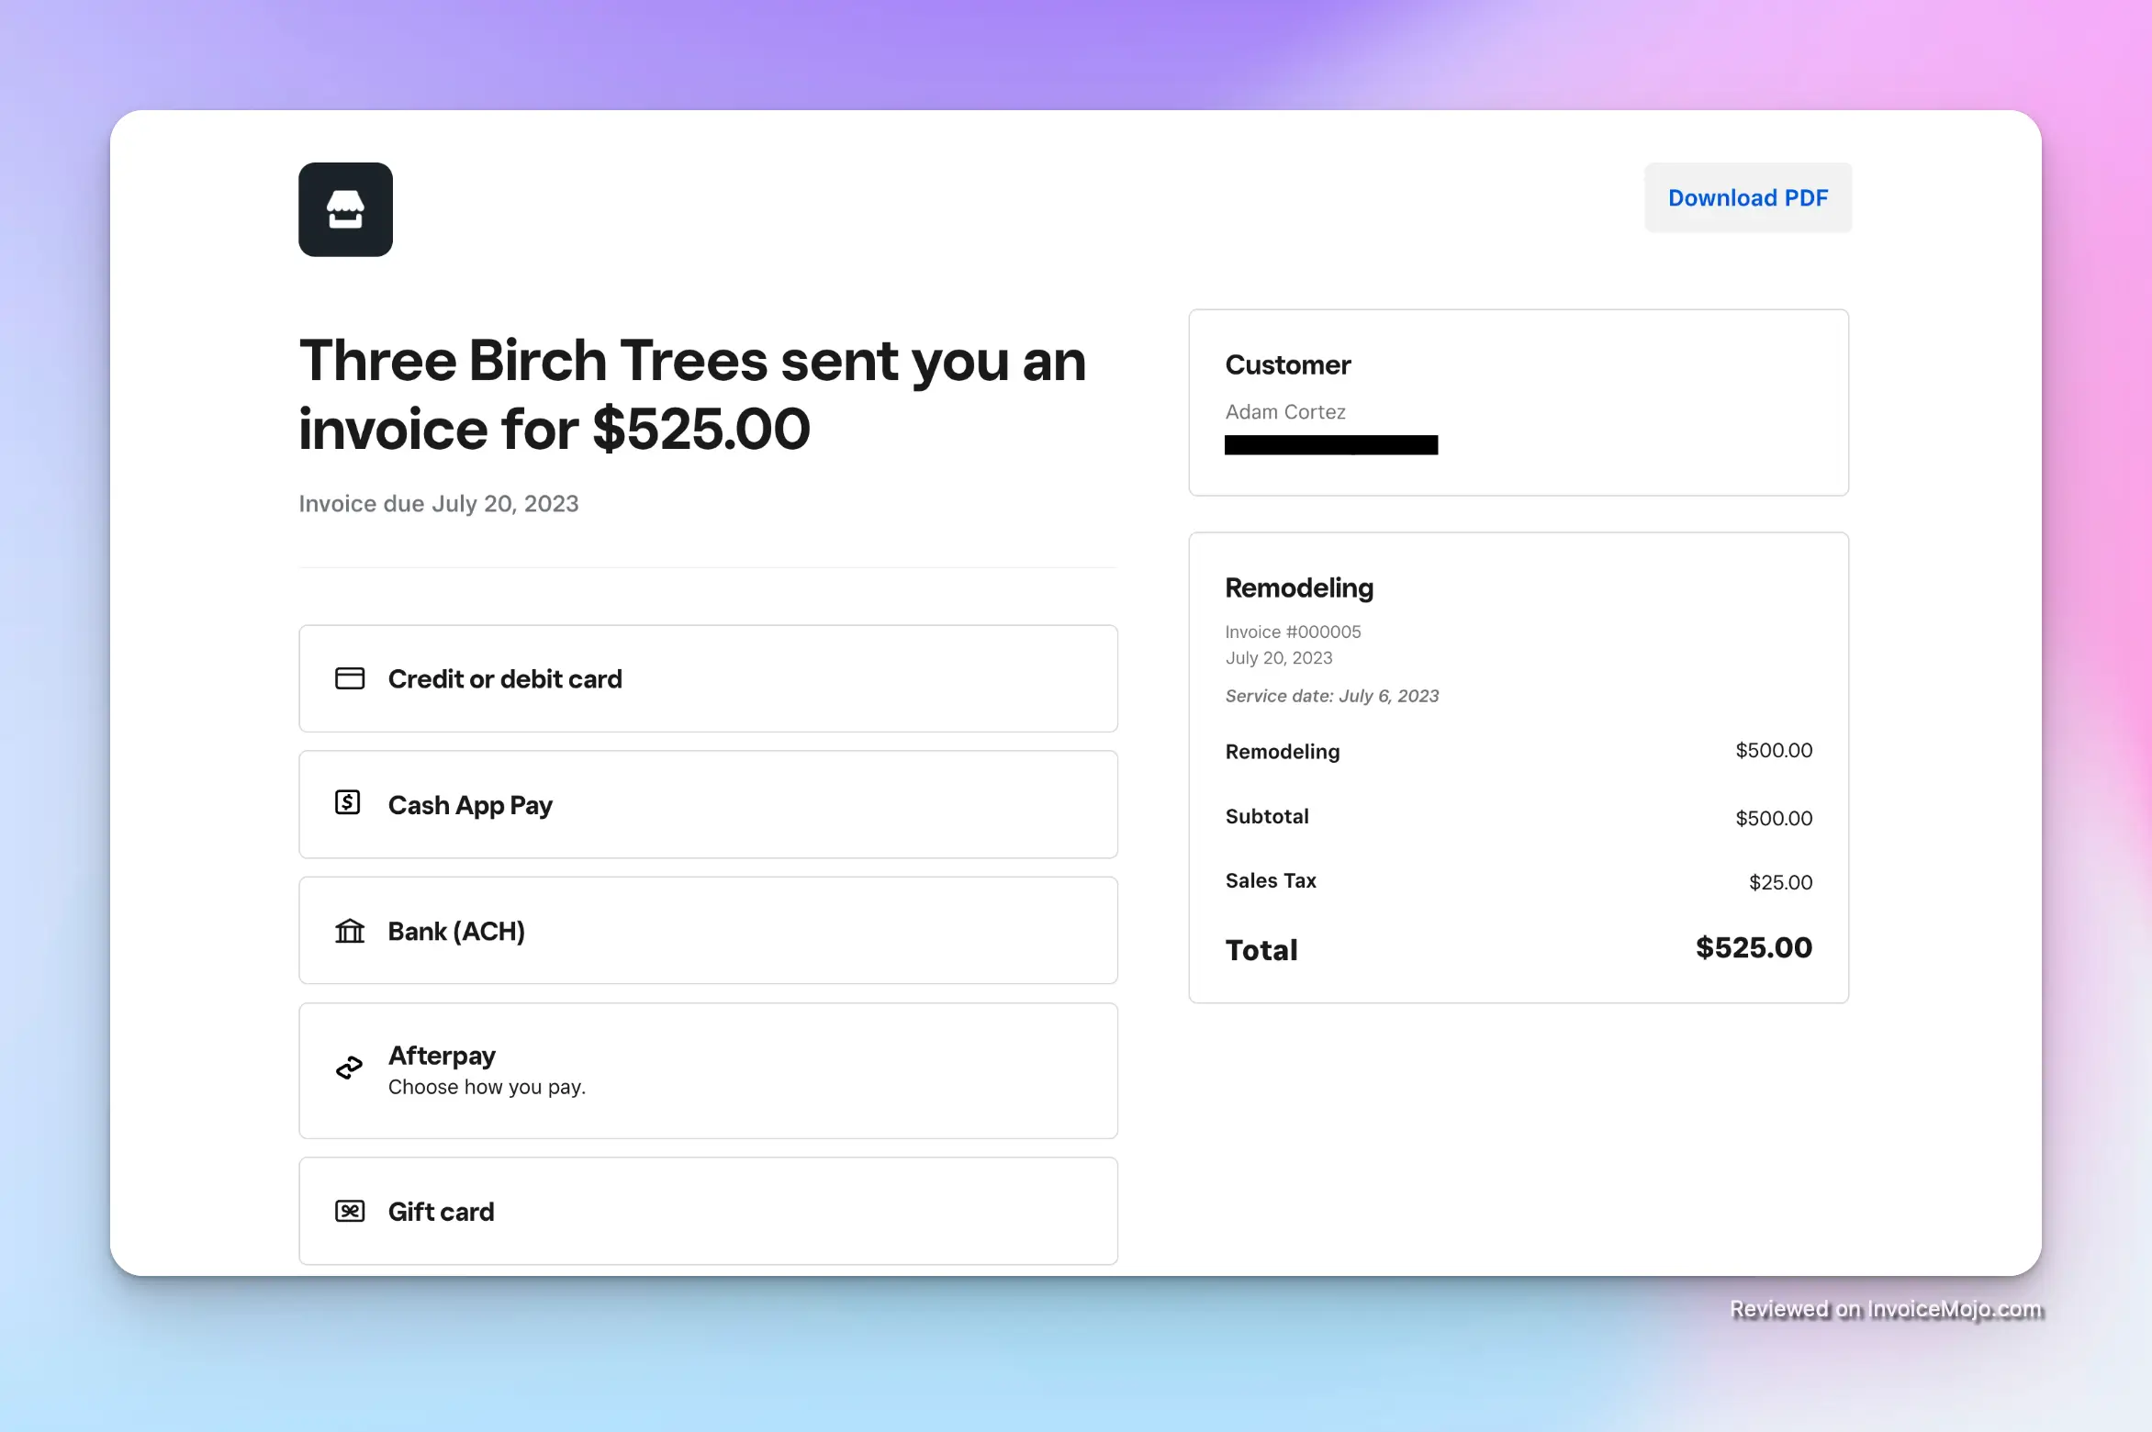Choose Cash App Pay as payment method

708,804
